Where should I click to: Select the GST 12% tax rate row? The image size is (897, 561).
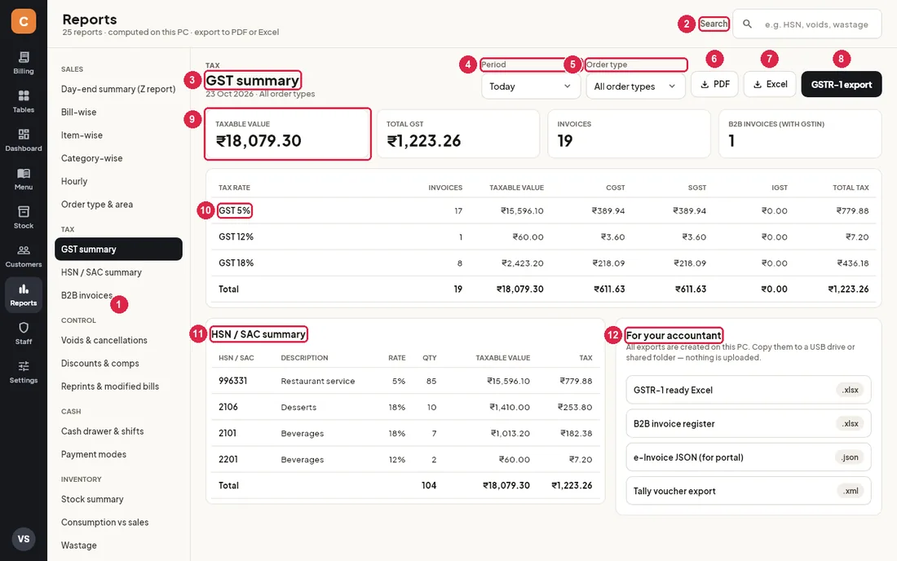click(543, 236)
